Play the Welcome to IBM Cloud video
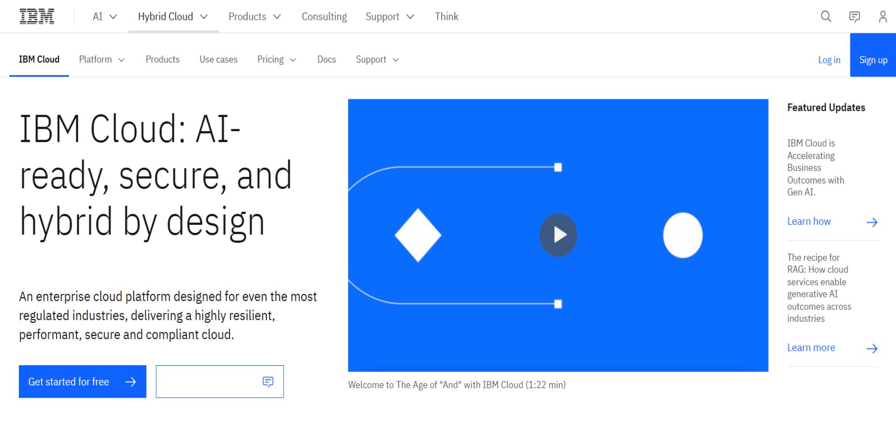Viewport: 896px width, 436px height. 558,235
